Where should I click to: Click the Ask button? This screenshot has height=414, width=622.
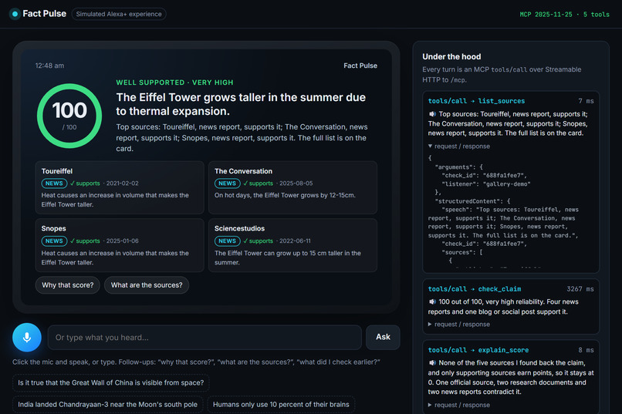[x=383, y=337]
